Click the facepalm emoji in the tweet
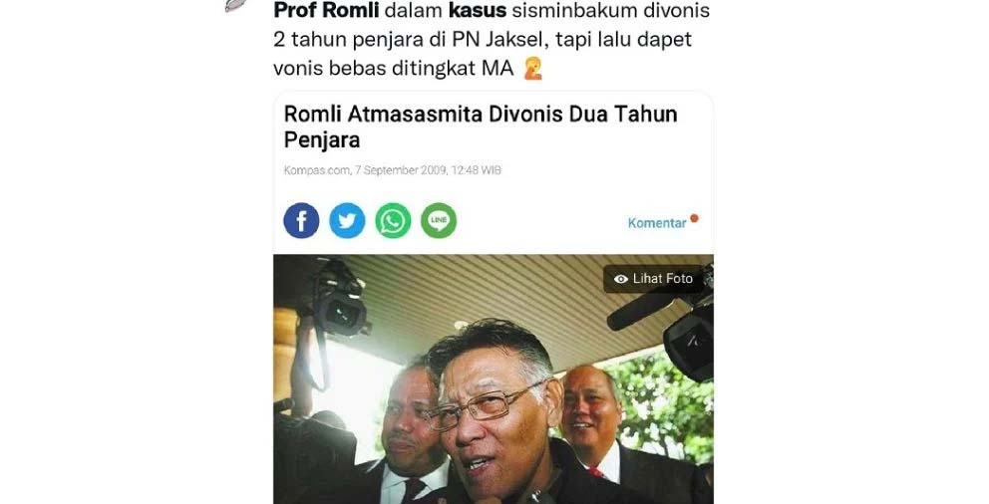This screenshot has width=989, height=504. coord(533,68)
